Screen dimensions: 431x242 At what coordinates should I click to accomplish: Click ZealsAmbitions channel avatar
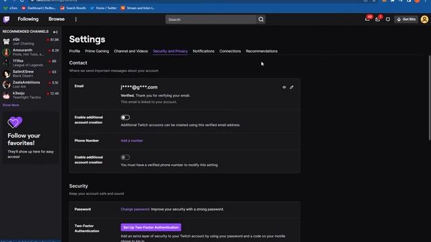[x=6, y=85]
